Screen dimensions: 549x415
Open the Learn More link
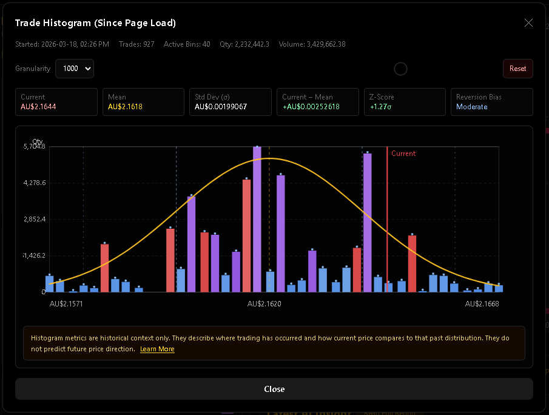click(x=157, y=349)
